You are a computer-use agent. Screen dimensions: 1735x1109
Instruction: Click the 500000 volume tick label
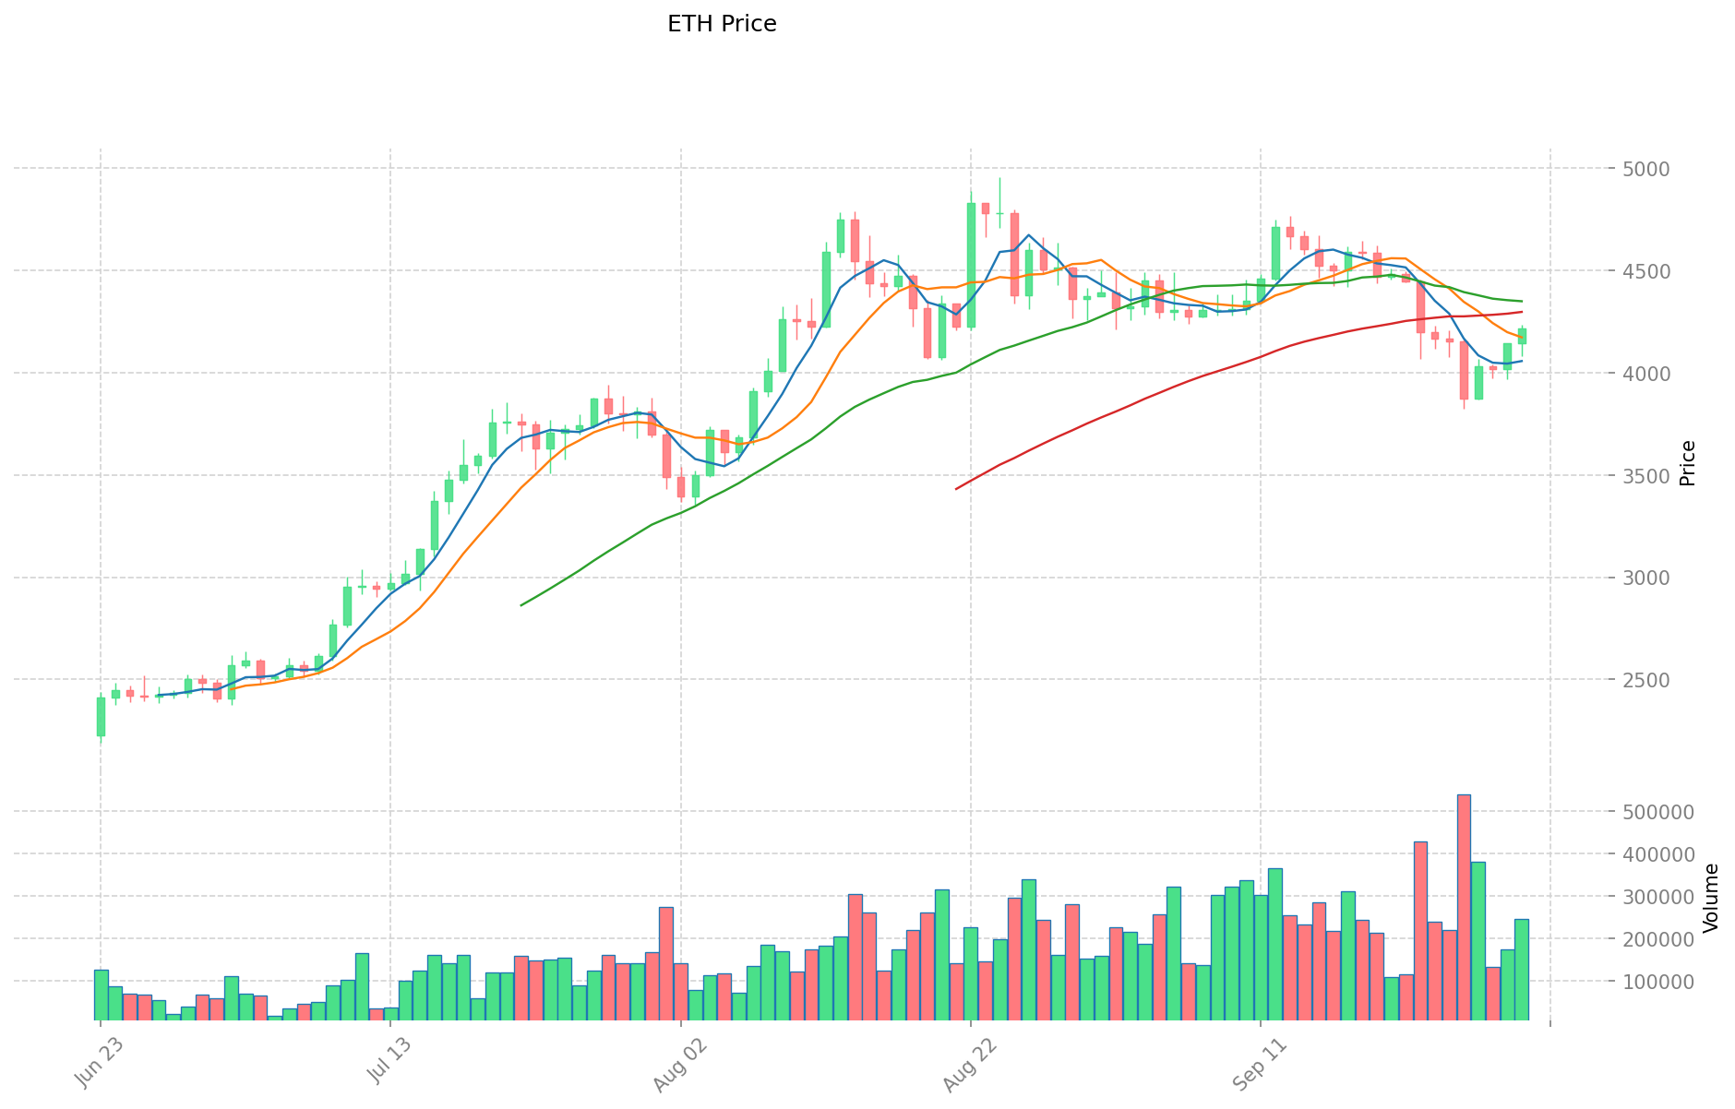tap(1658, 813)
